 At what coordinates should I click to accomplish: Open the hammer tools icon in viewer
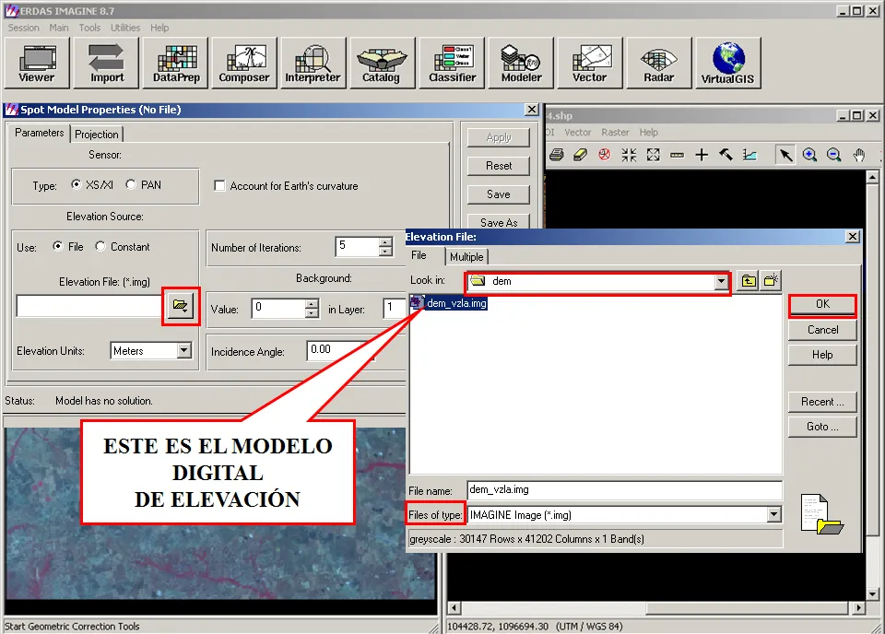click(726, 155)
